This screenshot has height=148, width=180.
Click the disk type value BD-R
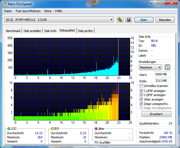click(154, 41)
